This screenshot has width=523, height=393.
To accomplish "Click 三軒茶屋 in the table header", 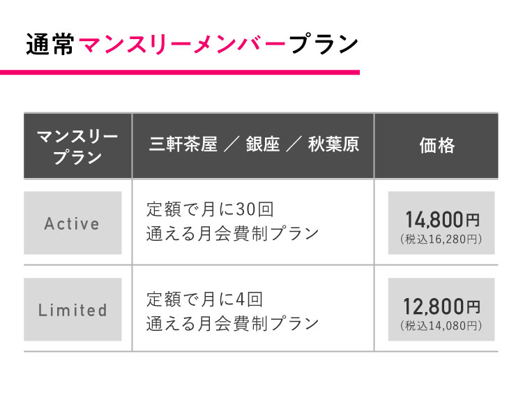I will 183,144.
